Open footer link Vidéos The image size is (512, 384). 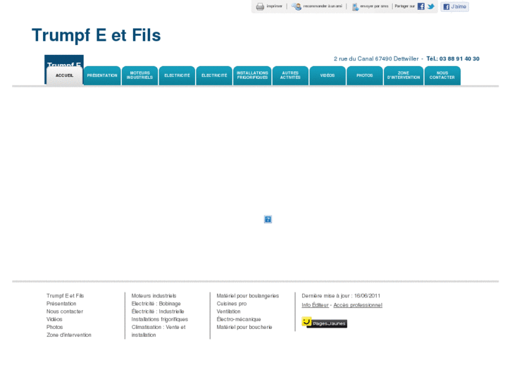pos(54,319)
